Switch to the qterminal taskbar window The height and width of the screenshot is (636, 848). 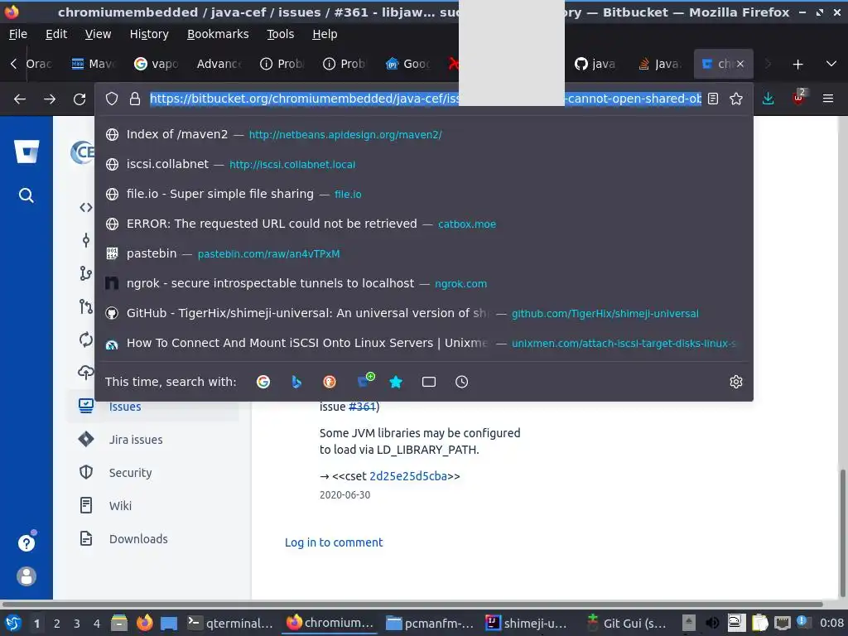[230, 623]
